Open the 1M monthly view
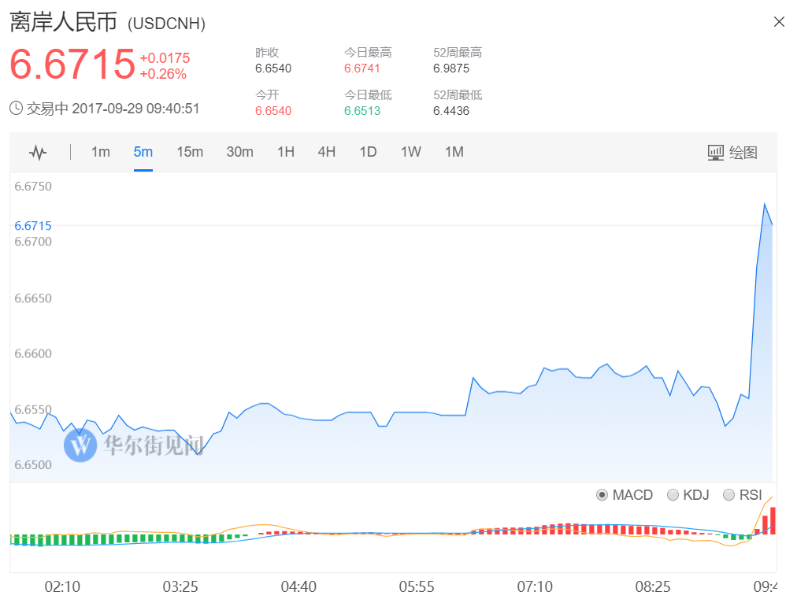Image resolution: width=786 pixels, height=599 pixels. coord(454,152)
